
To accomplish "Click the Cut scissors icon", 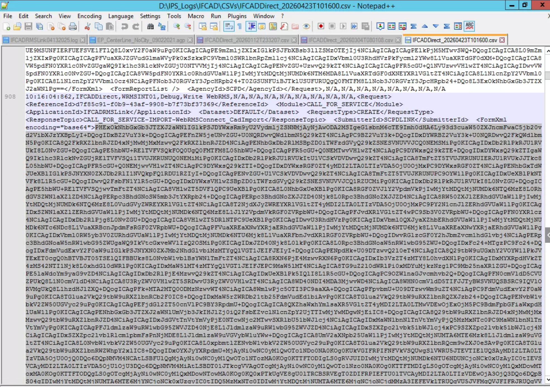I will (x=87, y=26).
